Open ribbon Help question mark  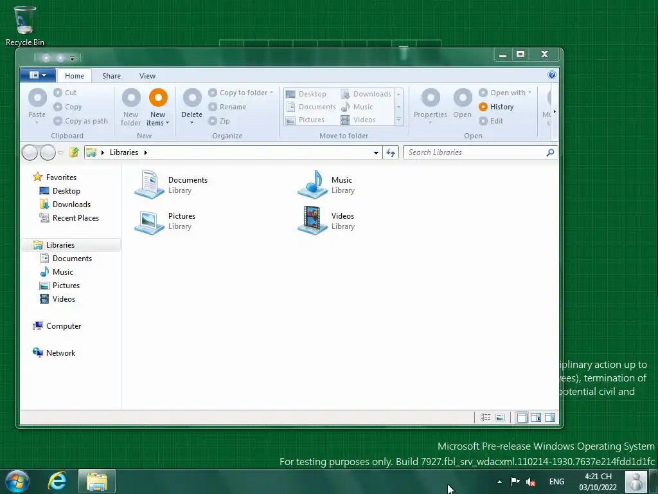coord(552,75)
